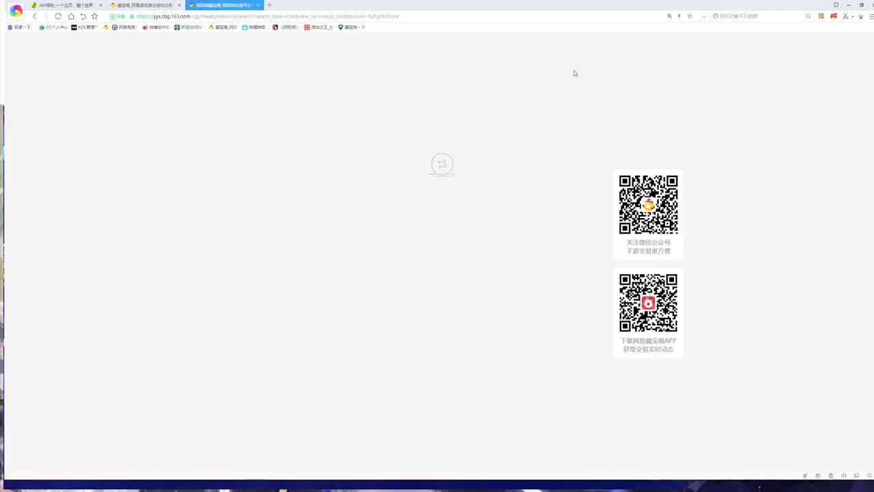Close the 360导航 tab
The image size is (874, 492).
pos(100,5)
